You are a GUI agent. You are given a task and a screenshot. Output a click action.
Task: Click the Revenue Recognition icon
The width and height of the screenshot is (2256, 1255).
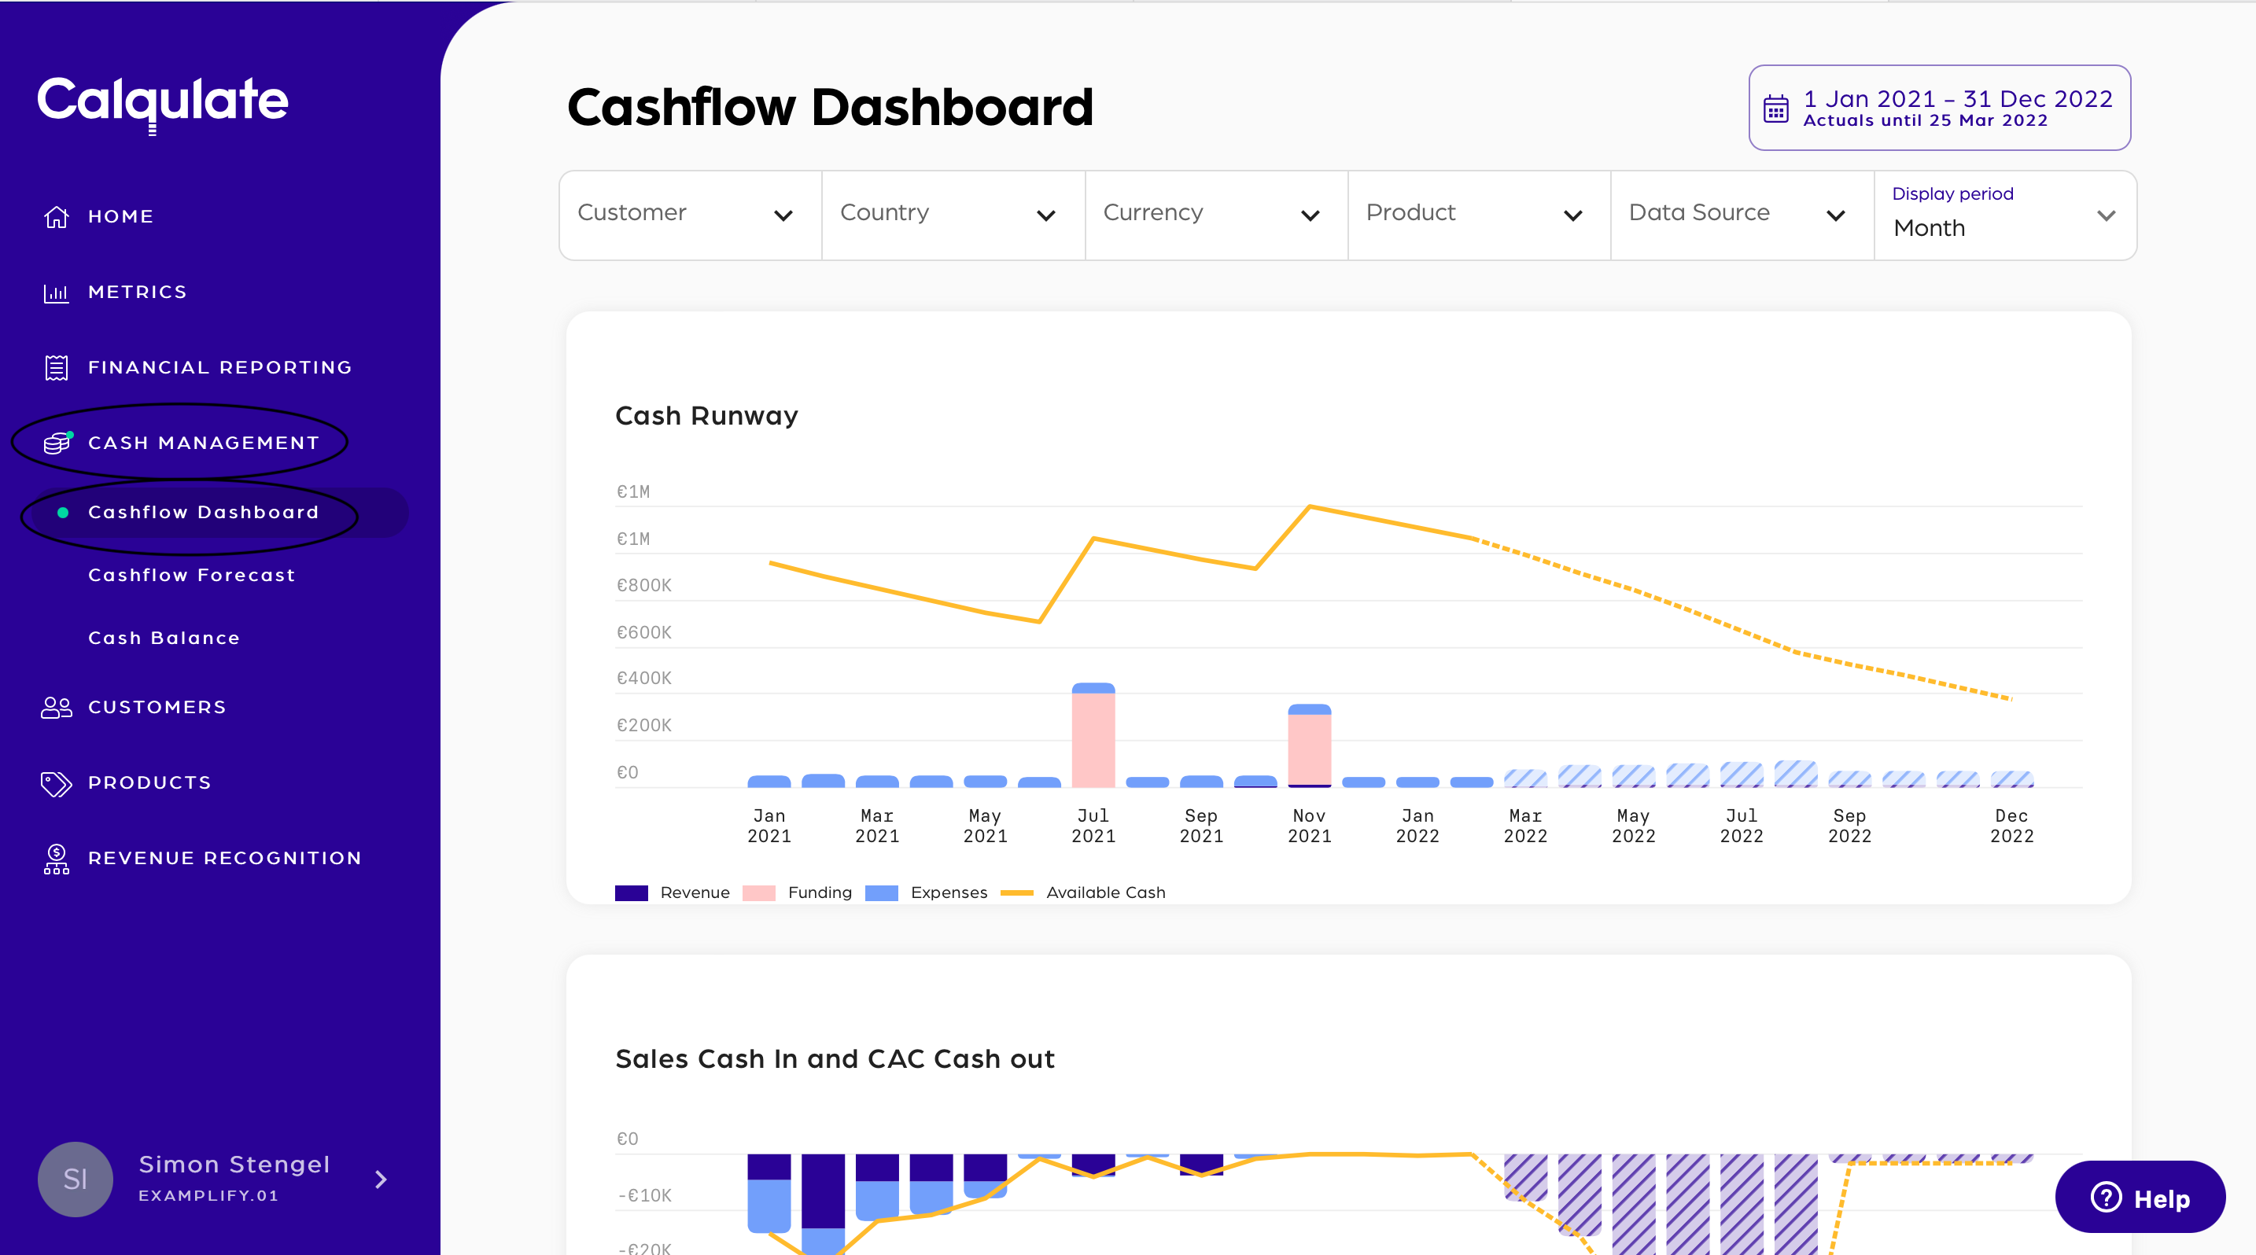[x=56, y=859]
